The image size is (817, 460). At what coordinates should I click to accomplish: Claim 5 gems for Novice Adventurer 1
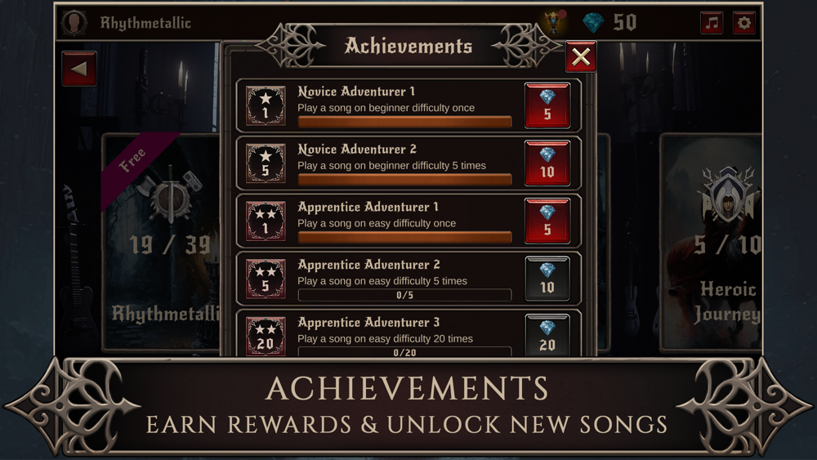tap(547, 105)
